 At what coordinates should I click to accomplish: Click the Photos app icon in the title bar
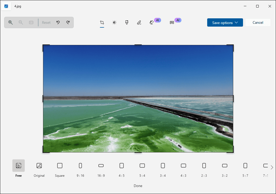[6, 6]
